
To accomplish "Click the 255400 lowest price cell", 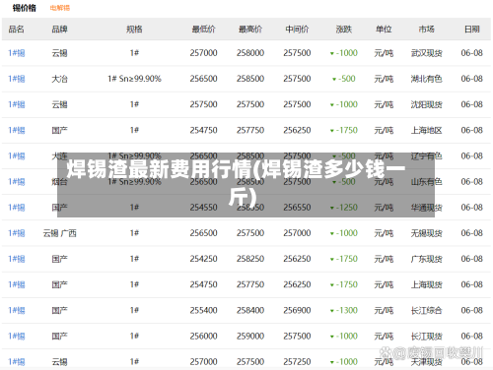I will coord(203,310).
